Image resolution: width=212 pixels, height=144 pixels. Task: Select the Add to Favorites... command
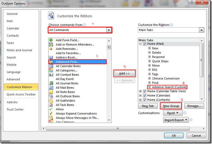(68, 53)
